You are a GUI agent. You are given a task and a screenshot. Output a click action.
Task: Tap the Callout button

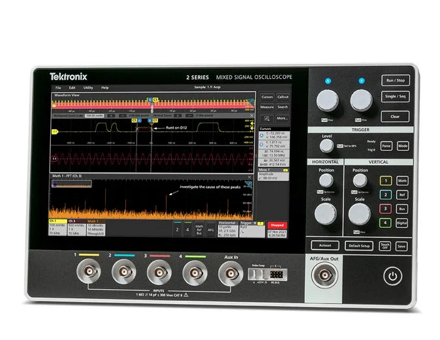tap(283, 97)
